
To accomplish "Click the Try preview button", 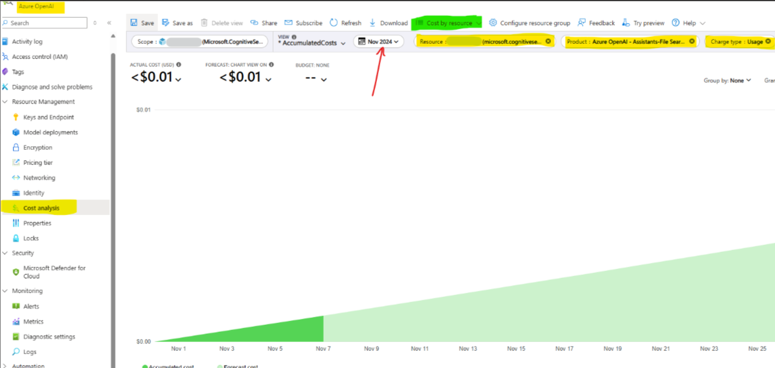I will click(643, 23).
